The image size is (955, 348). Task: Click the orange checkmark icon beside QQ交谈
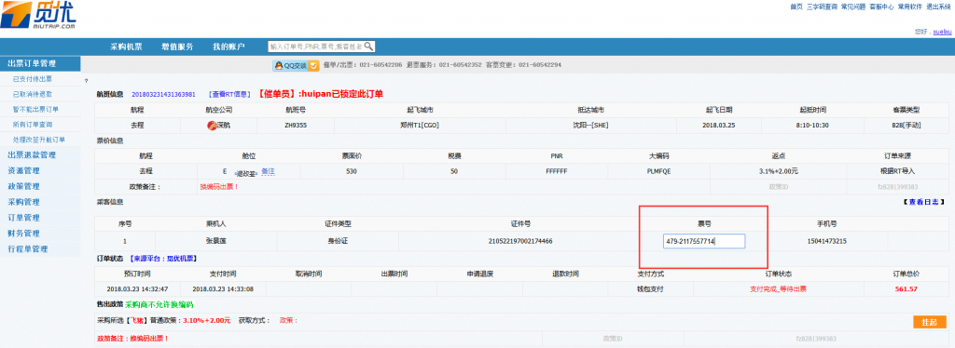(x=314, y=65)
